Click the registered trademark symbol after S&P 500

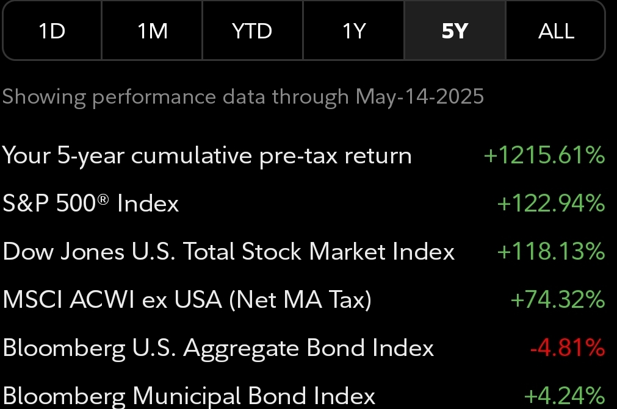pos(103,199)
